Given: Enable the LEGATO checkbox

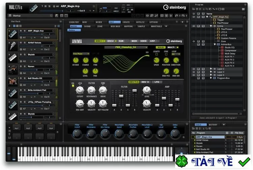Looking at the screenshot, I should [156, 54].
